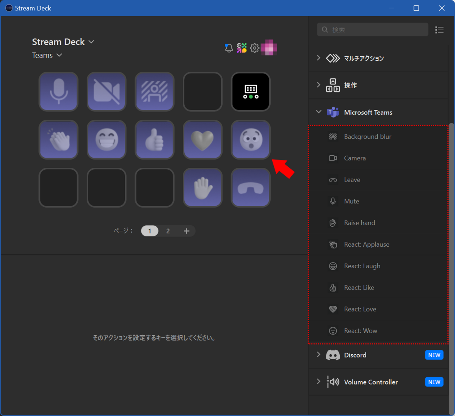Choose the Raise hand action
The width and height of the screenshot is (455, 416).
(x=378, y=223)
